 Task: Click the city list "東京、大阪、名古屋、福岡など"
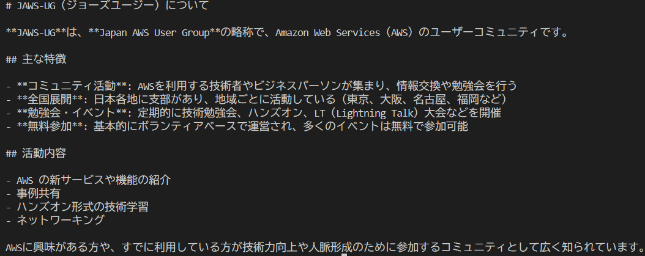(x=423, y=99)
